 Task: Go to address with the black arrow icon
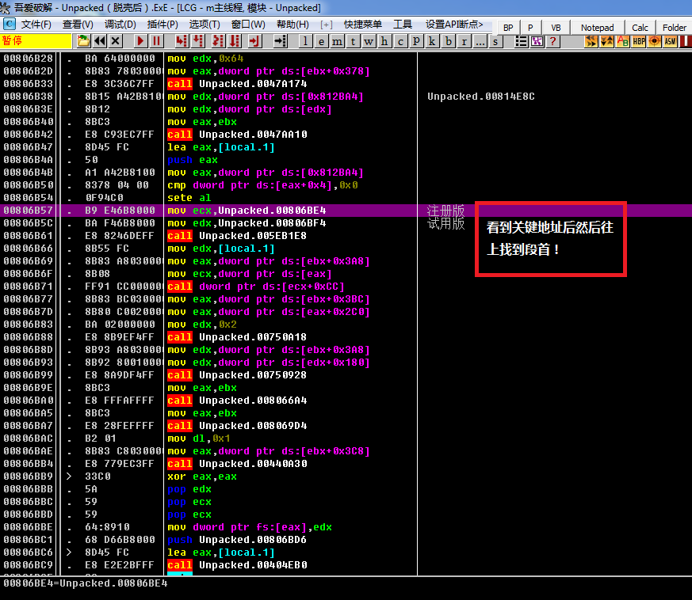pos(281,41)
